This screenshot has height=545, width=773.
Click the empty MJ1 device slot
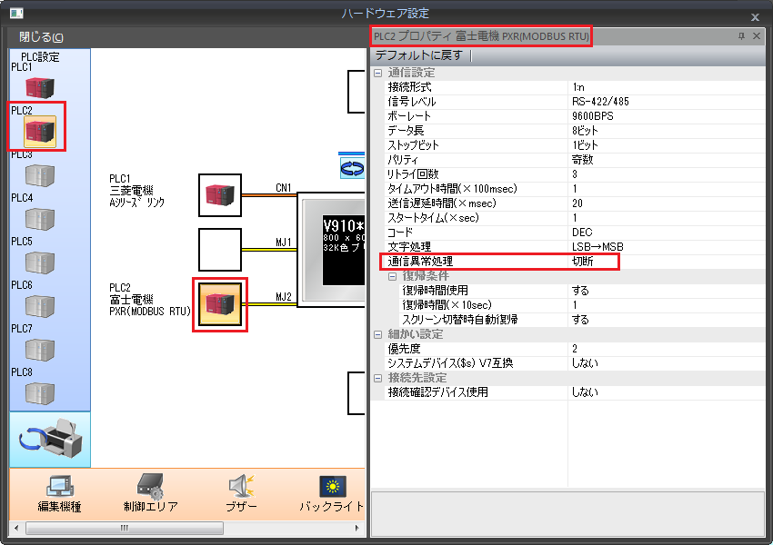220,250
